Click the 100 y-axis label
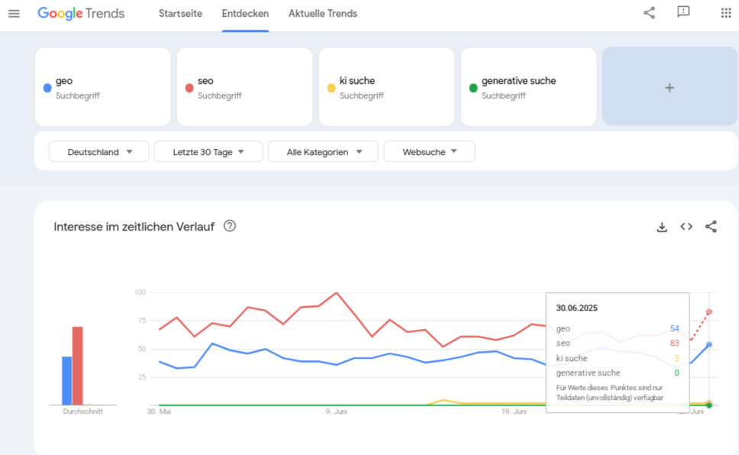The width and height of the screenshot is (739, 455). [x=140, y=292]
